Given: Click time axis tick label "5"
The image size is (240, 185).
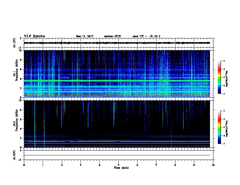Looking at the screenshot, I should [x=118, y=165].
